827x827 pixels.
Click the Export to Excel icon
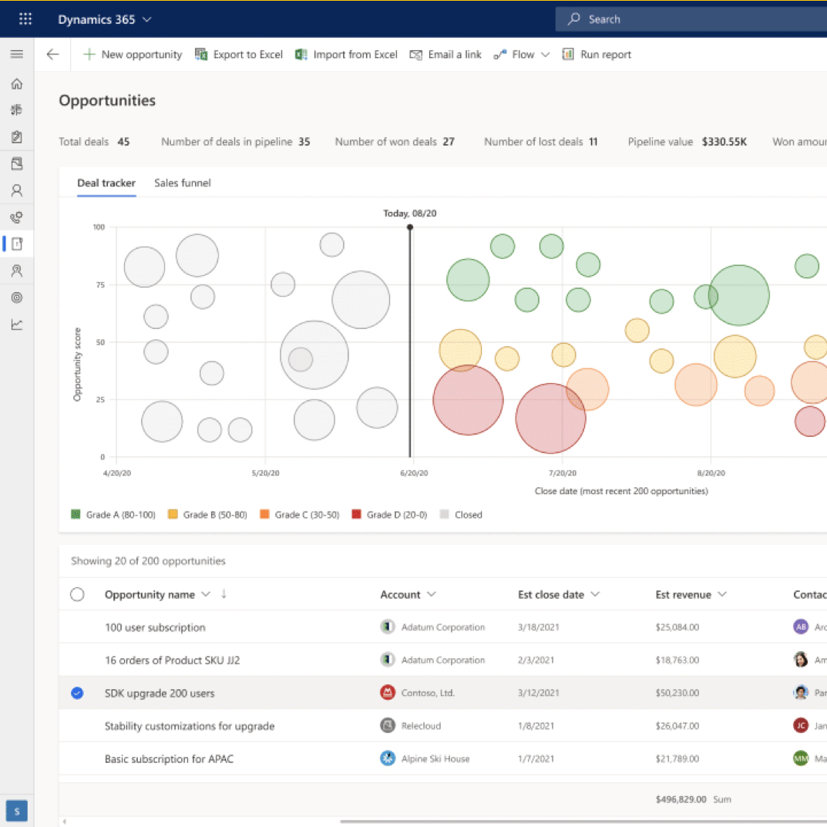(x=200, y=54)
